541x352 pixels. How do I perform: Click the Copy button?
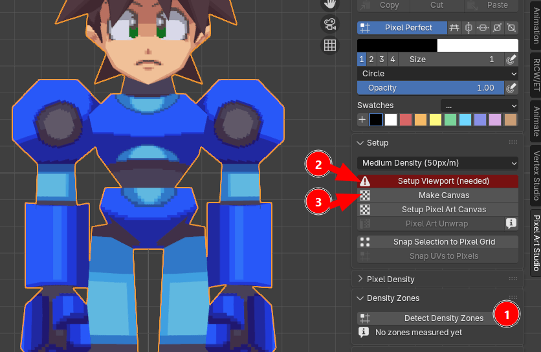383,5
